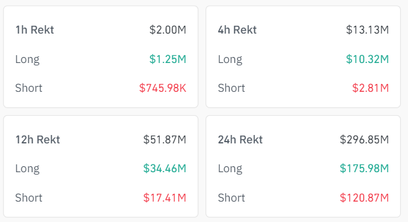Click the 1h Long value $1.25M

[x=168, y=59]
